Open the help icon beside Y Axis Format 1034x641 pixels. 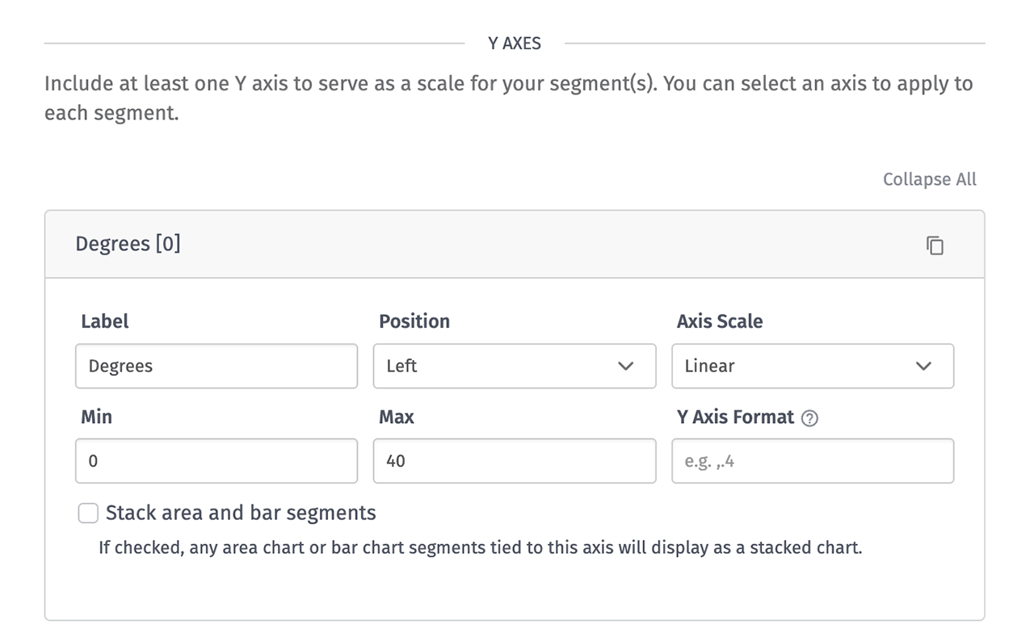(809, 418)
